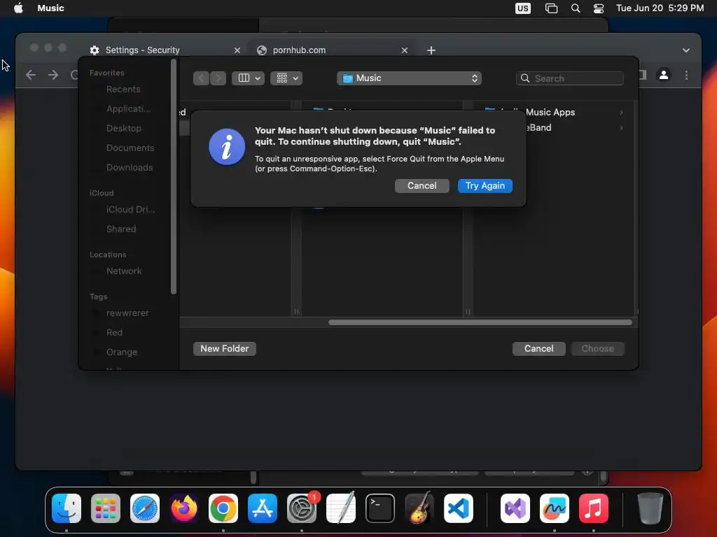Open App Store from the dock
This screenshot has height=537, width=717.
tap(263, 508)
